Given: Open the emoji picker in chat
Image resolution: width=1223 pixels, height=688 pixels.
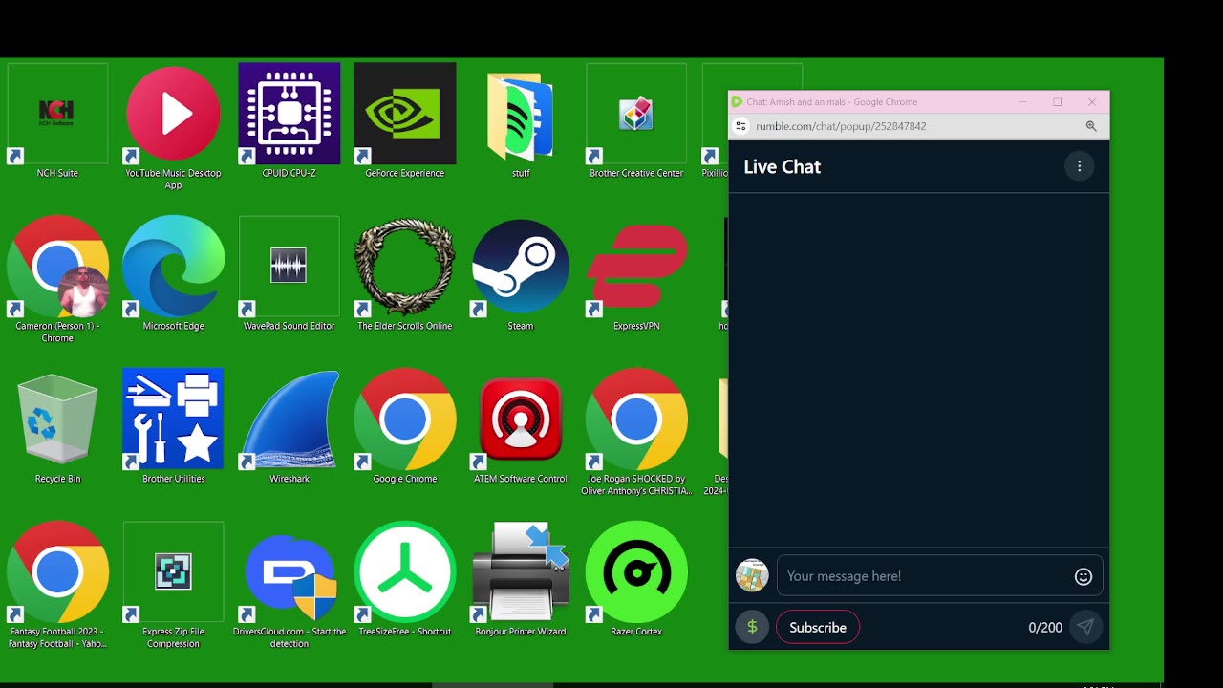Looking at the screenshot, I should [1084, 576].
